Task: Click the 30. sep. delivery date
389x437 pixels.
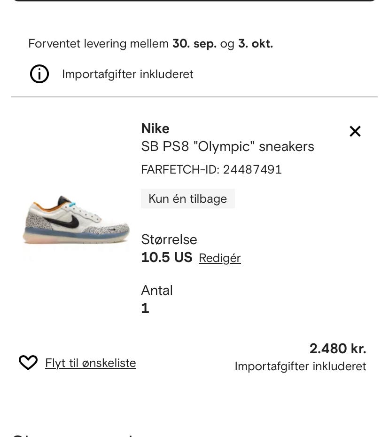Action: (x=194, y=44)
